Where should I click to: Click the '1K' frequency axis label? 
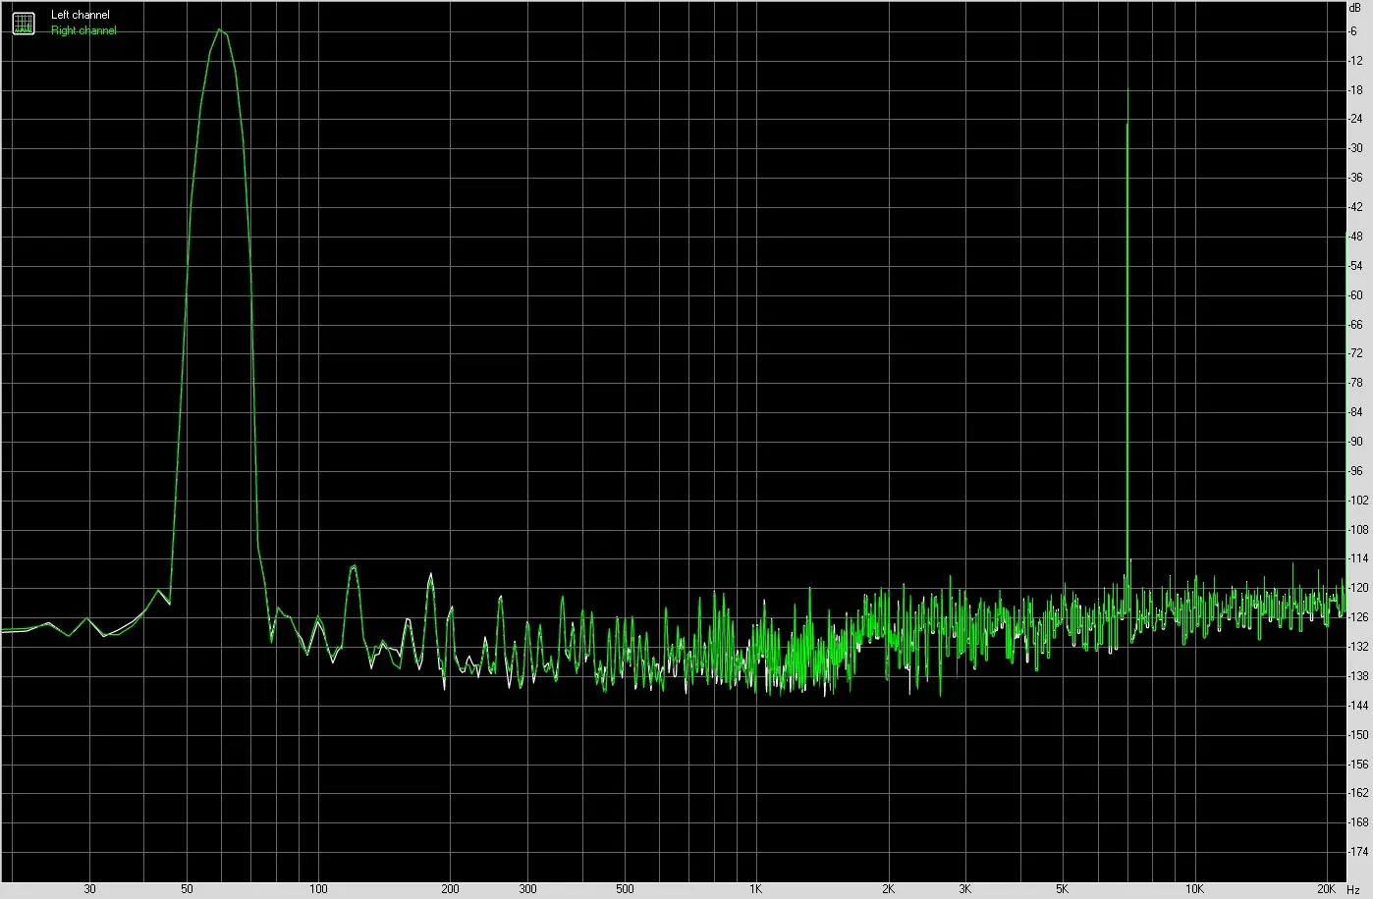pos(756,889)
